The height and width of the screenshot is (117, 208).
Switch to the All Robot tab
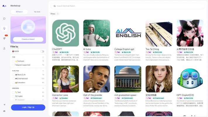19,12
